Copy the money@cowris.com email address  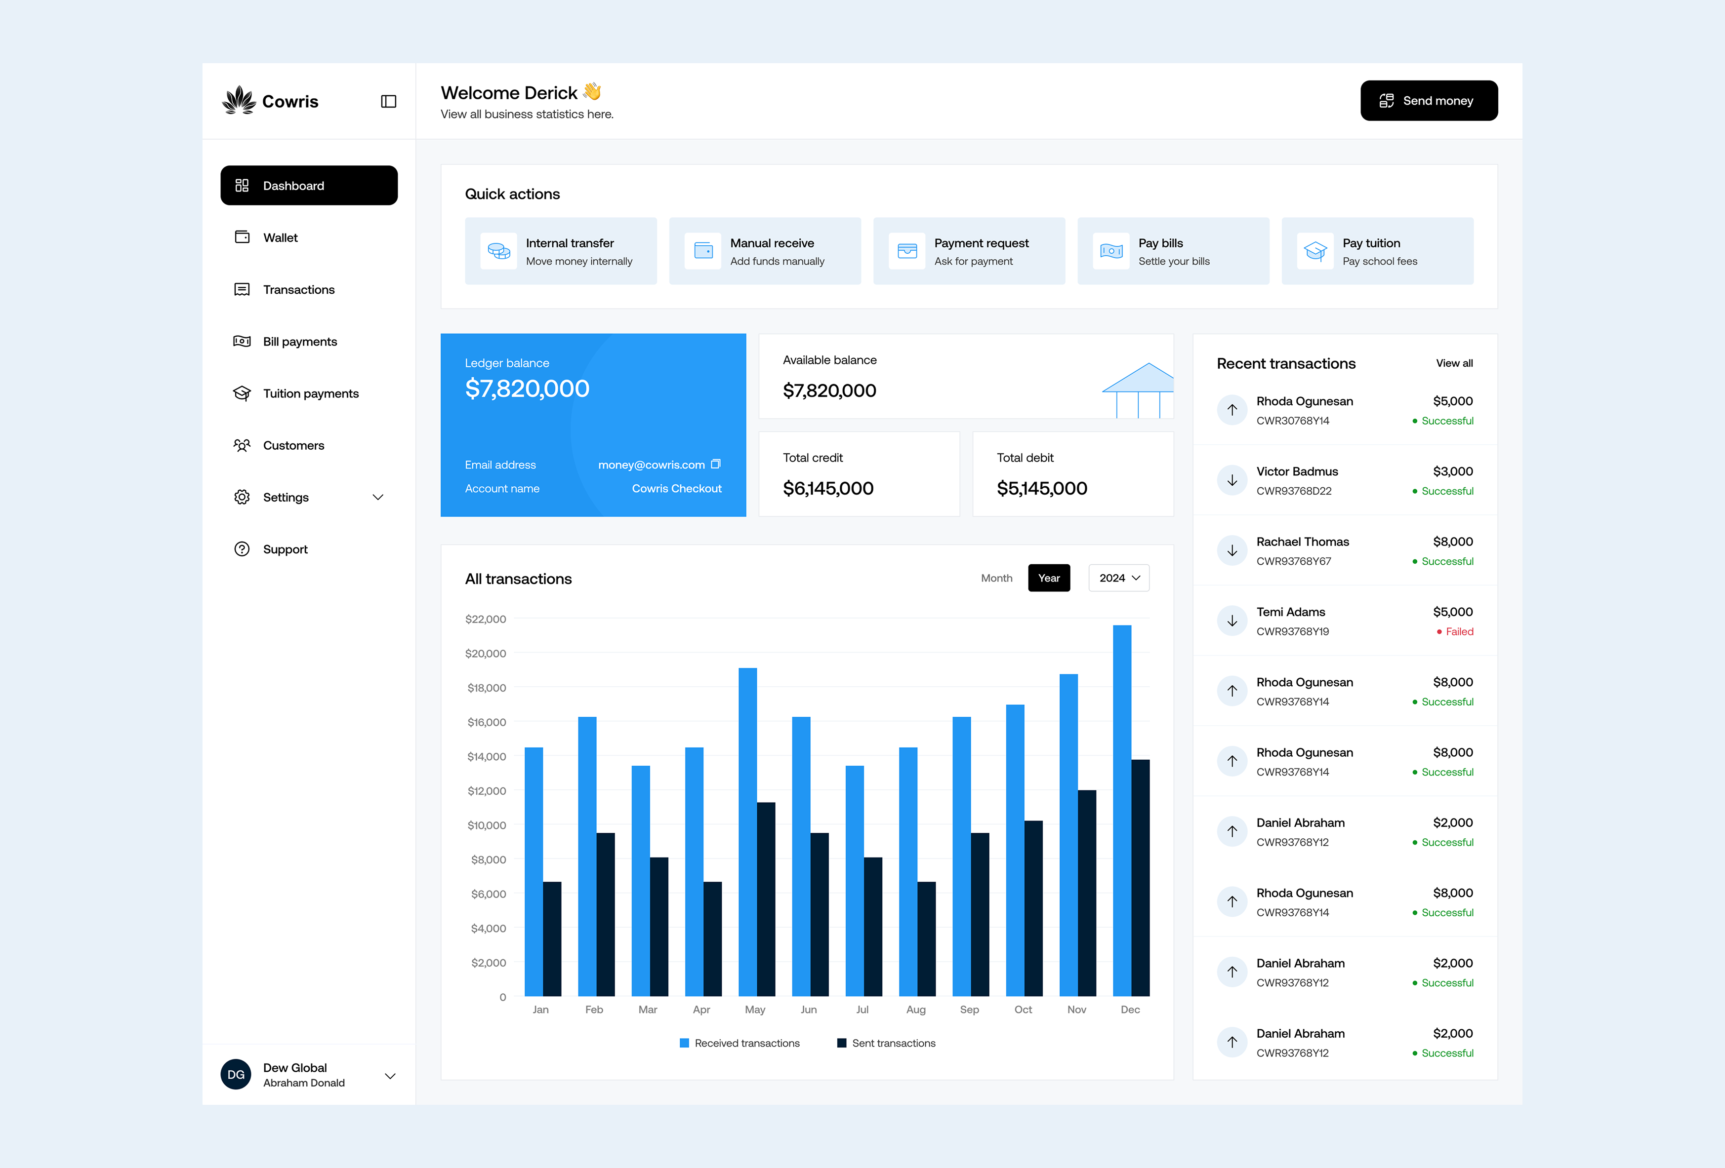tap(715, 464)
